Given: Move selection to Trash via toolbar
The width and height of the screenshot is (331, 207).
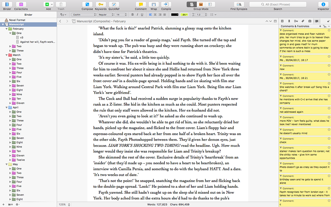Looking at the screenshot, I should (x=61, y=4).
